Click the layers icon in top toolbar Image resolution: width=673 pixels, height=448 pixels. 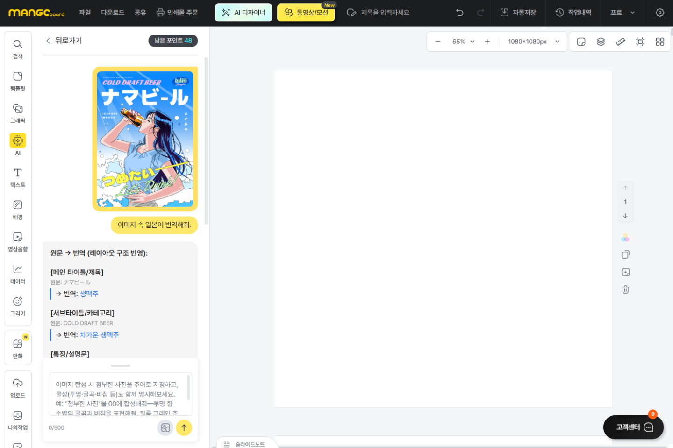click(x=601, y=42)
